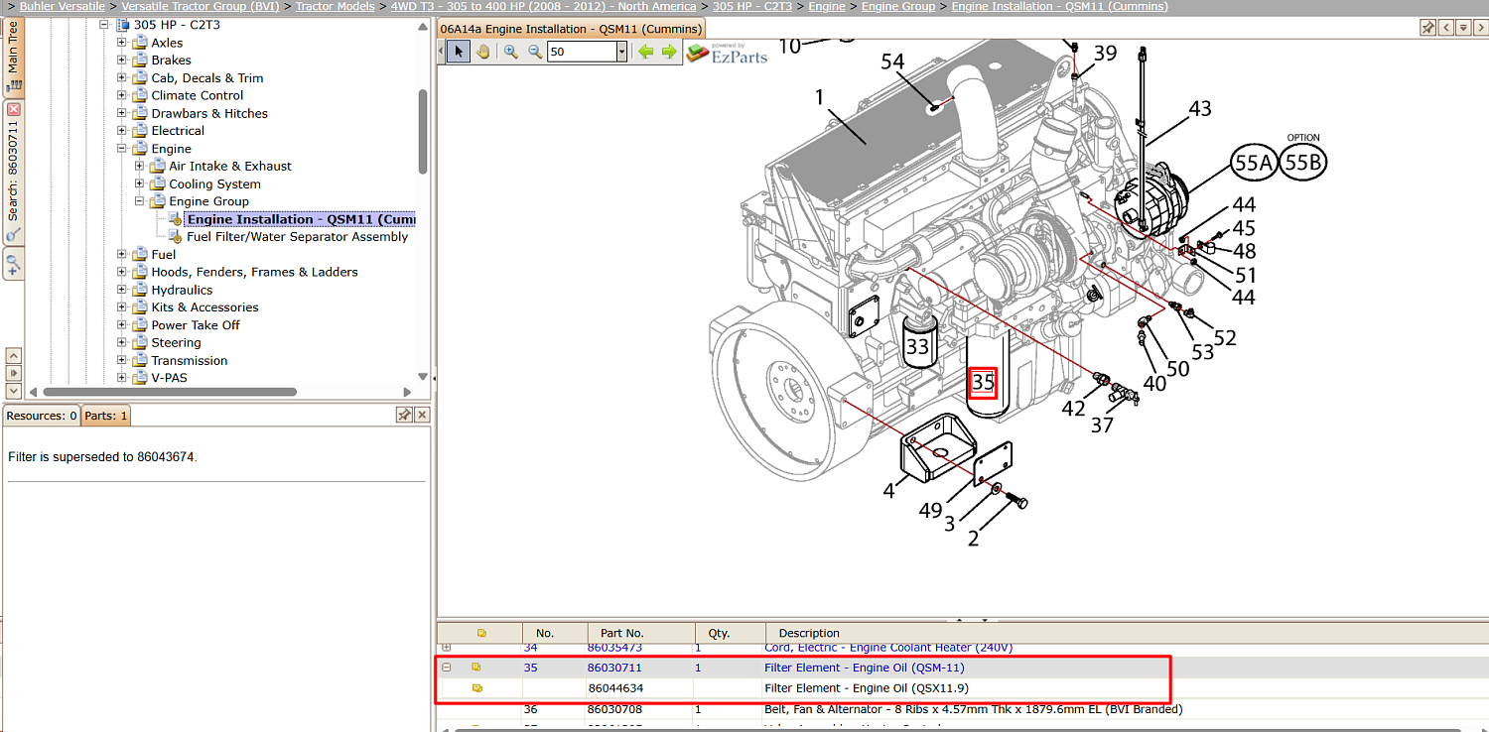The height and width of the screenshot is (732, 1489).
Task: Switch to the Resources: 0 tab
Action: coord(42,416)
